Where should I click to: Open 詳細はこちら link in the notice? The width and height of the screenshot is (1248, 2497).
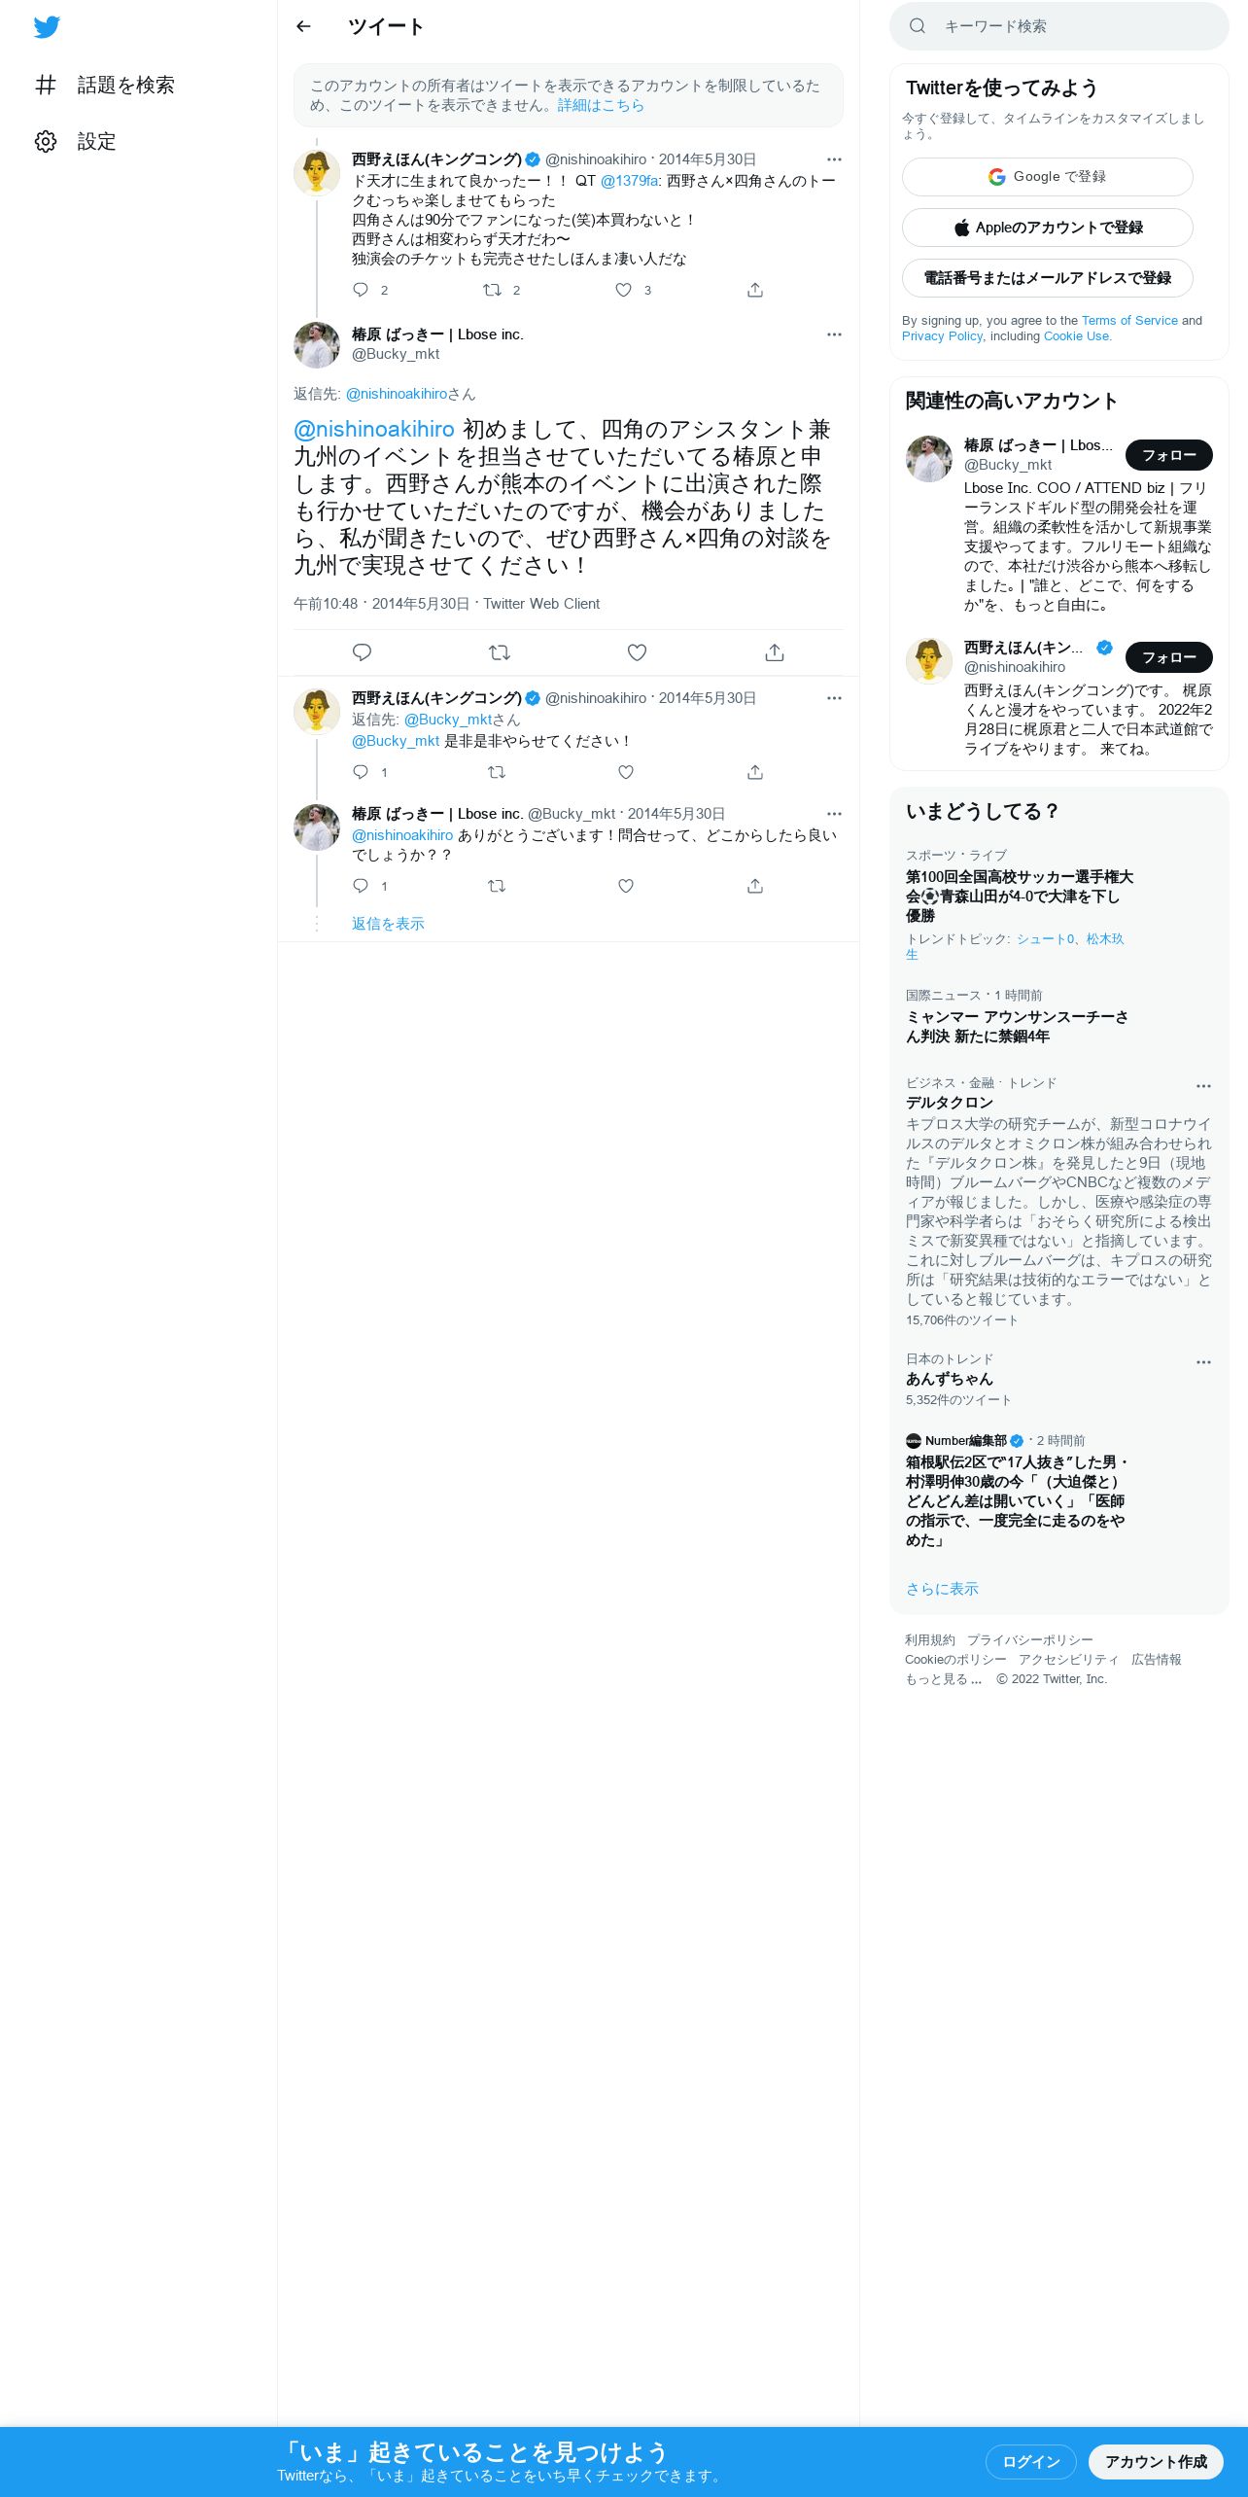pos(601,105)
